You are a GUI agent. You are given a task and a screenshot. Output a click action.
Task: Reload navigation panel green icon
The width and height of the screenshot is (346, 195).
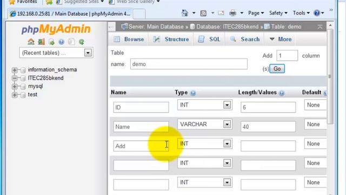tap(82, 42)
